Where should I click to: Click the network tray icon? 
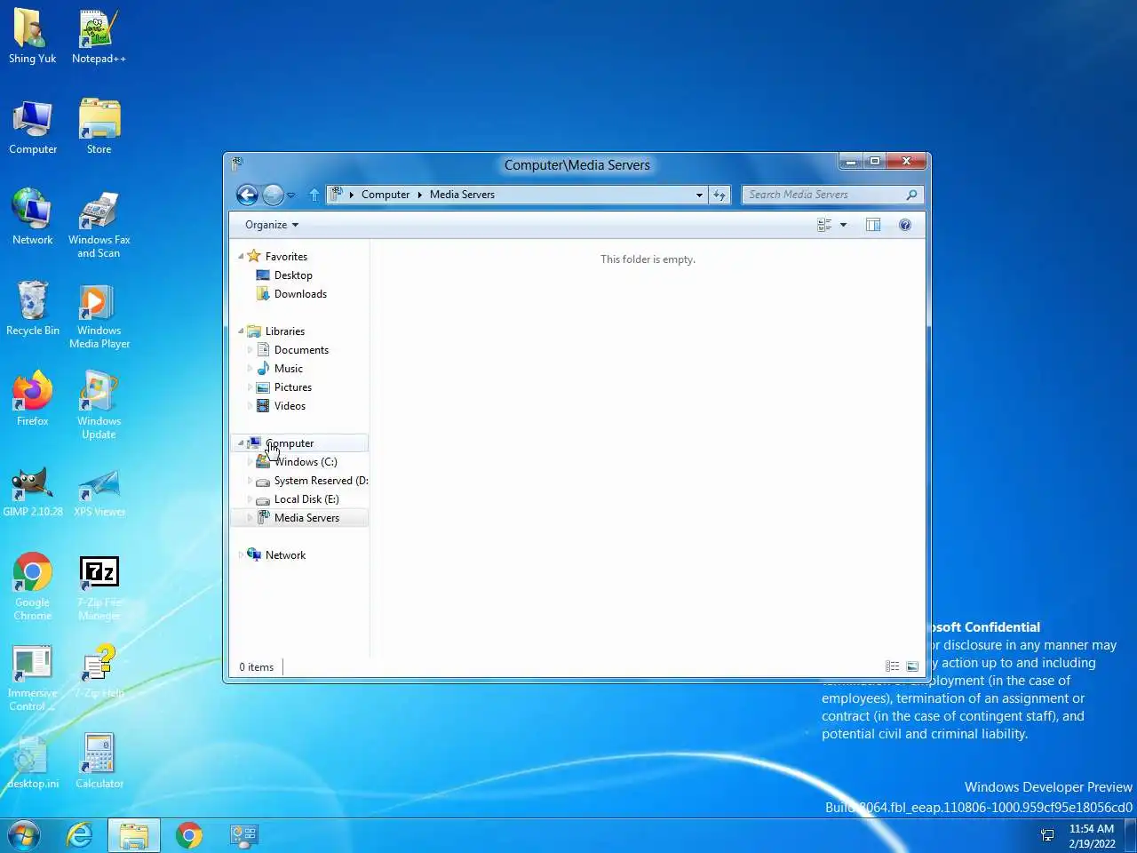pos(1047,835)
